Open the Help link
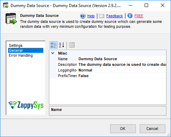 tap(91, 16)
